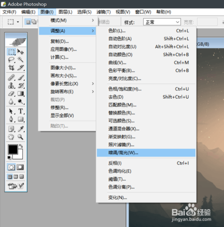Open the 视图(V) menu
This screenshot has height=227, width=224.
pyautogui.click(x=123, y=12)
